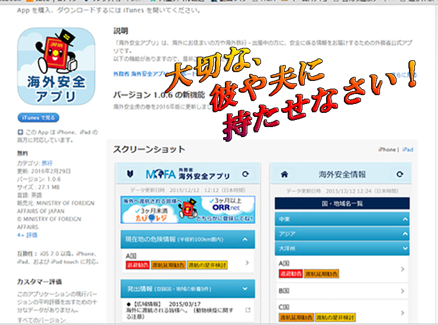Open A国 chevron under 現在地の危険情報
The image size is (438, 325).
click(x=247, y=262)
